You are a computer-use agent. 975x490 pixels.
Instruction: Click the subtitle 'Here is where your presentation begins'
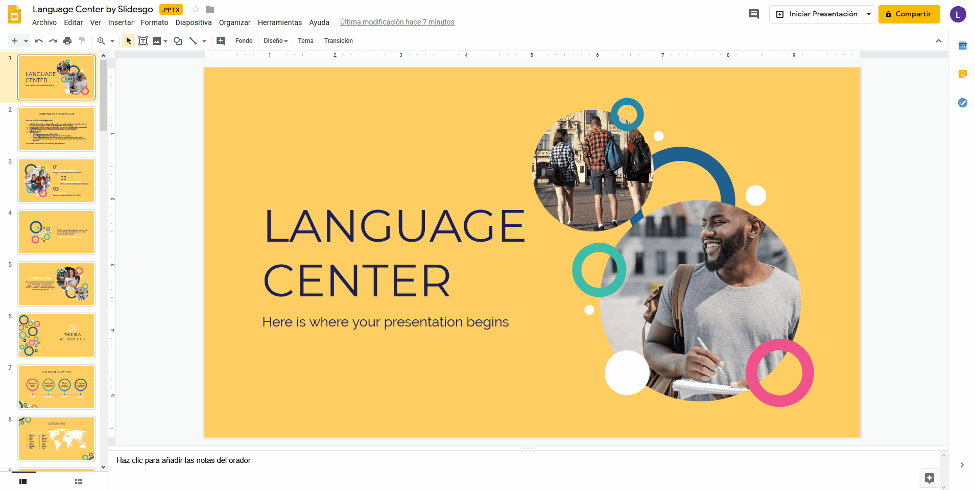coord(386,322)
